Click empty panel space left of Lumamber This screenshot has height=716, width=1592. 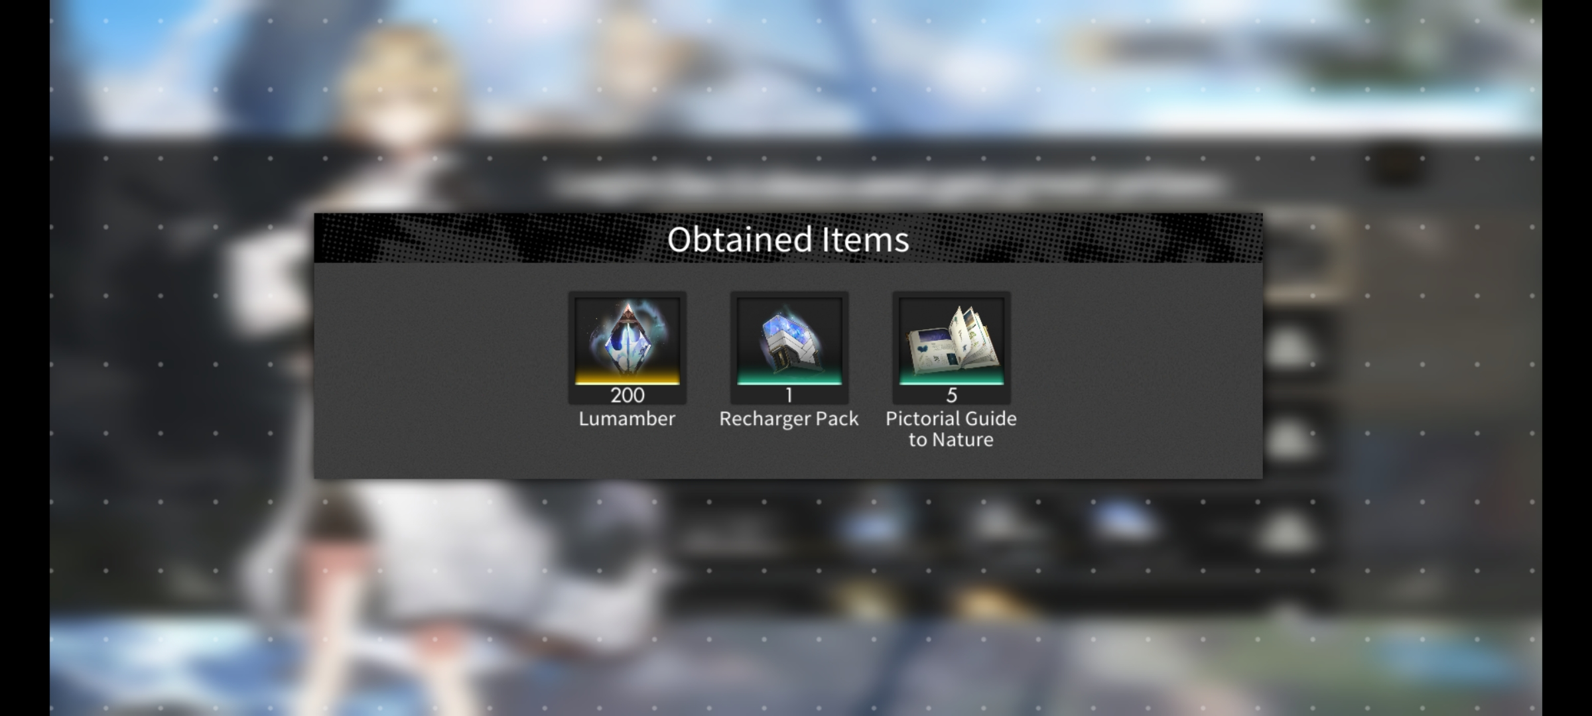pos(438,371)
